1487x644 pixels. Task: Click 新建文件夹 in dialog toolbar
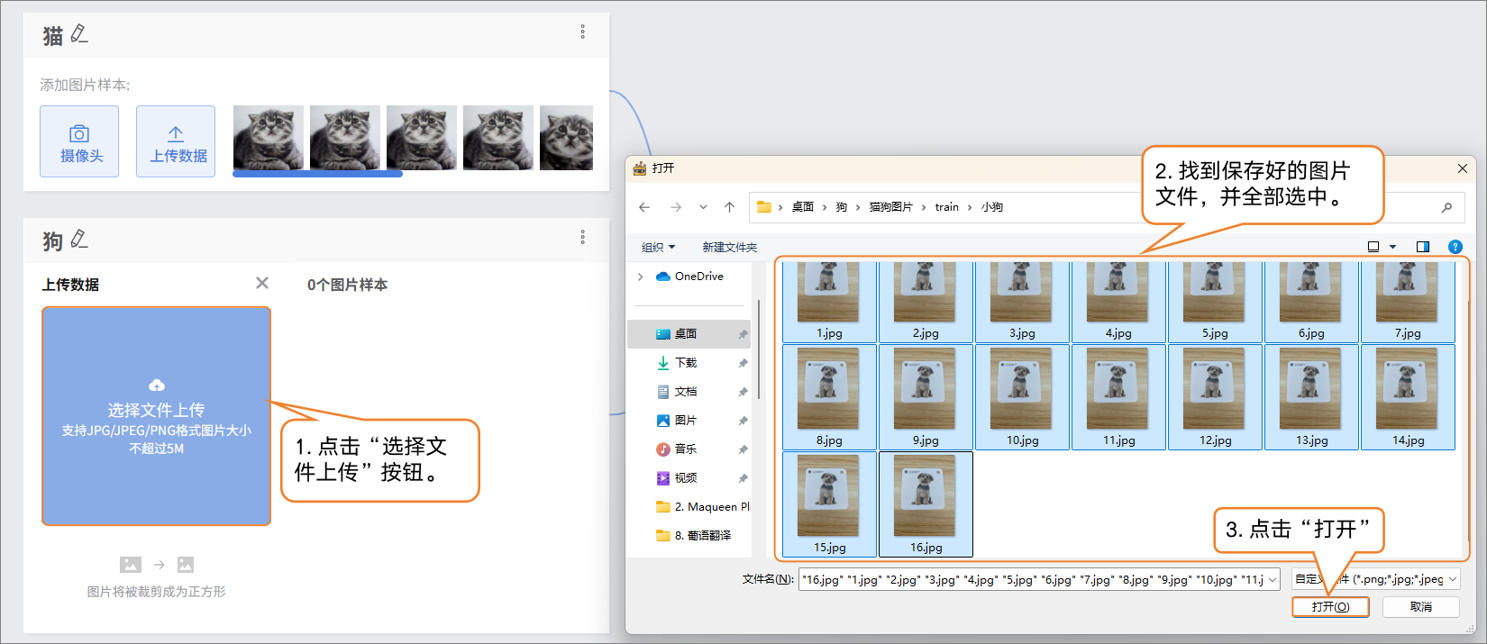click(x=729, y=248)
